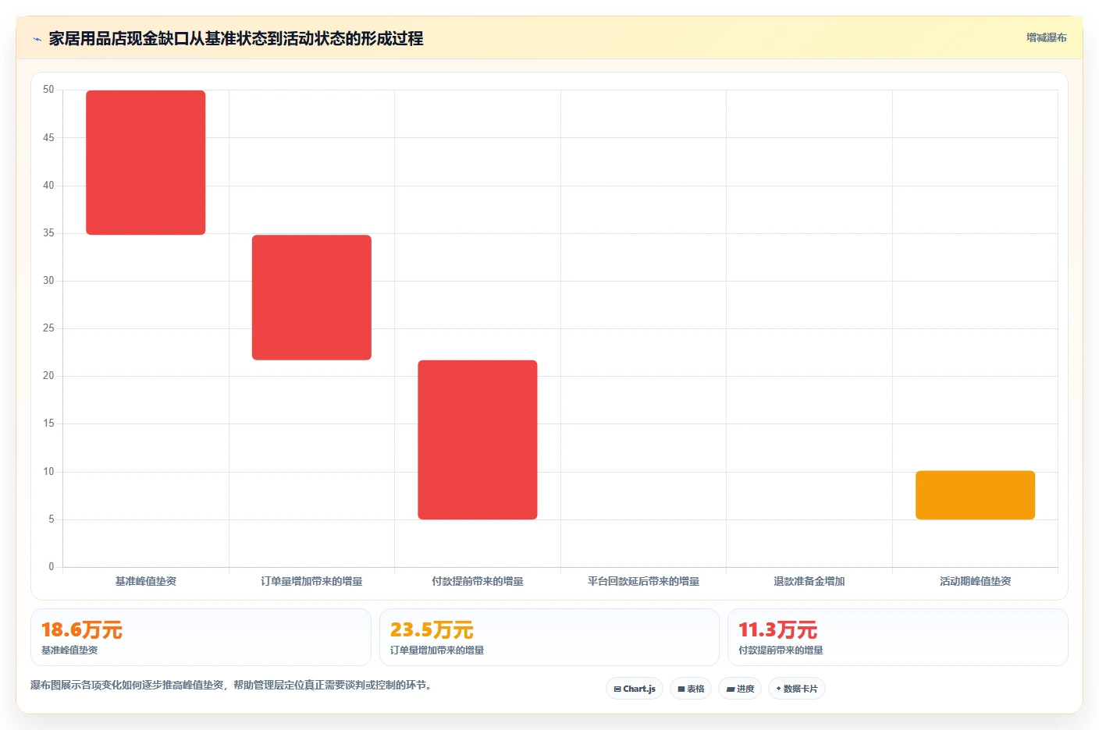Click y-axis value 45
1099x730 pixels.
(48, 138)
